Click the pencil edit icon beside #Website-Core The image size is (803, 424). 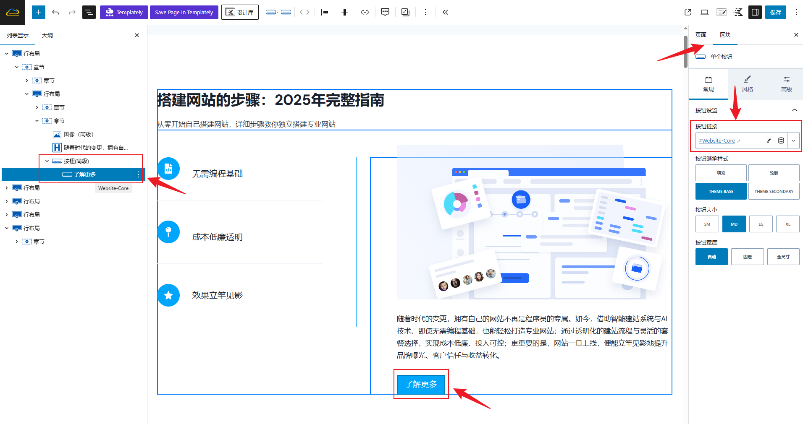tap(769, 141)
